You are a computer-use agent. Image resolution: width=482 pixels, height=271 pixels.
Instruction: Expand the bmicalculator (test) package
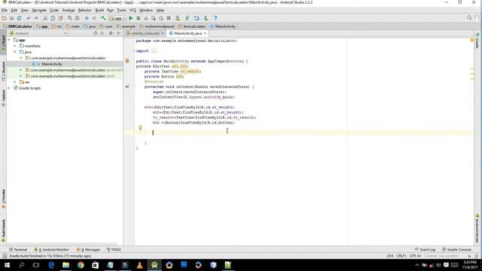21,76
